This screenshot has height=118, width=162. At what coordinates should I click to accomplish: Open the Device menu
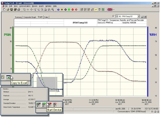tap(35, 6)
